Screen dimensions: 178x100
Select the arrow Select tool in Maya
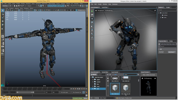[x=3, y=11]
